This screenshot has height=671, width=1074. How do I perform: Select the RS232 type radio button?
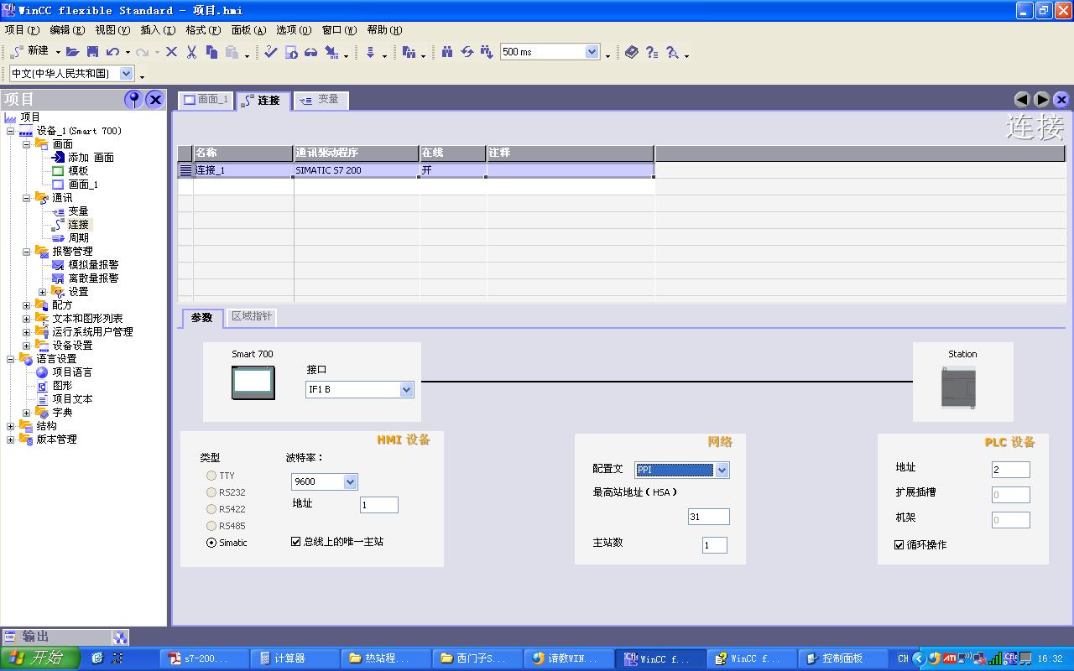(211, 492)
